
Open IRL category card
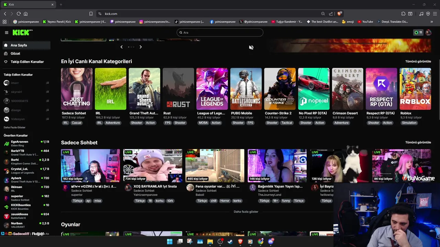pyautogui.click(x=110, y=89)
